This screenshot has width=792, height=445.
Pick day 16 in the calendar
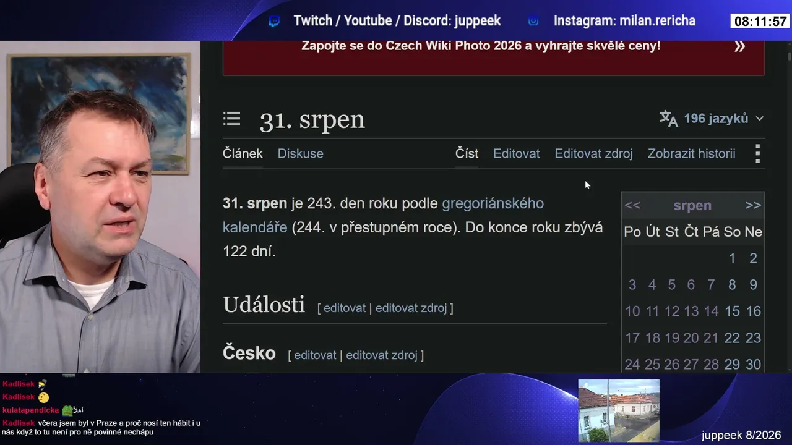(753, 311)
